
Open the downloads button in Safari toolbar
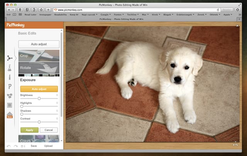pyautogui.click(x=238, y=10)
